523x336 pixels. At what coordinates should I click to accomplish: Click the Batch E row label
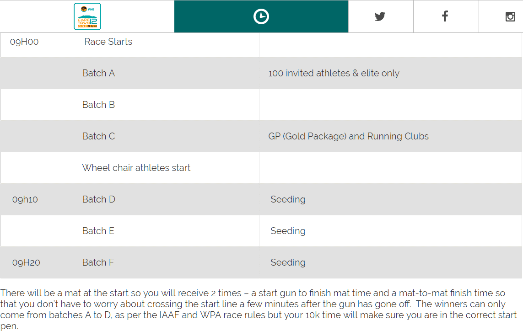tap(98, 231)
